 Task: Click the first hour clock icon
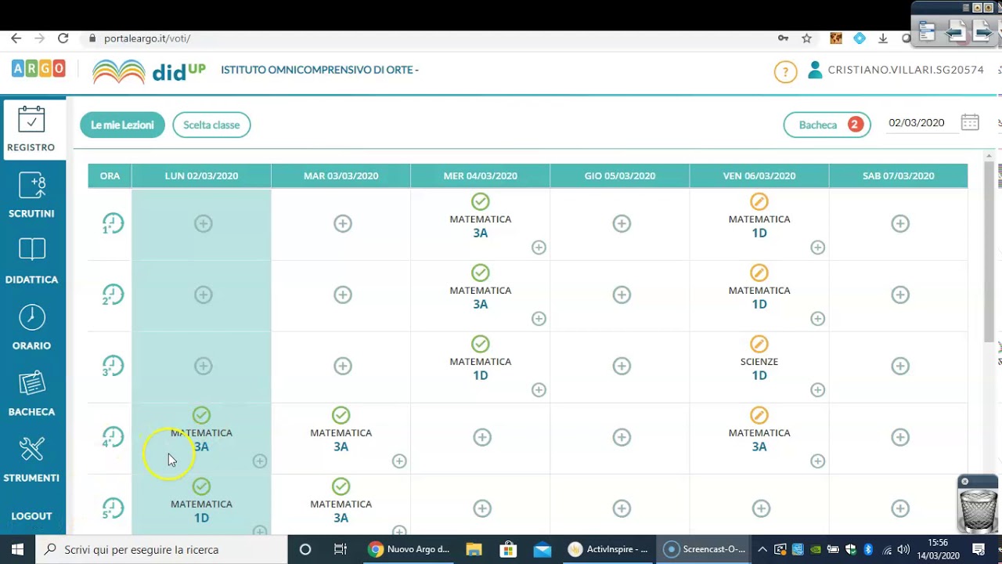tap(113, 224)
